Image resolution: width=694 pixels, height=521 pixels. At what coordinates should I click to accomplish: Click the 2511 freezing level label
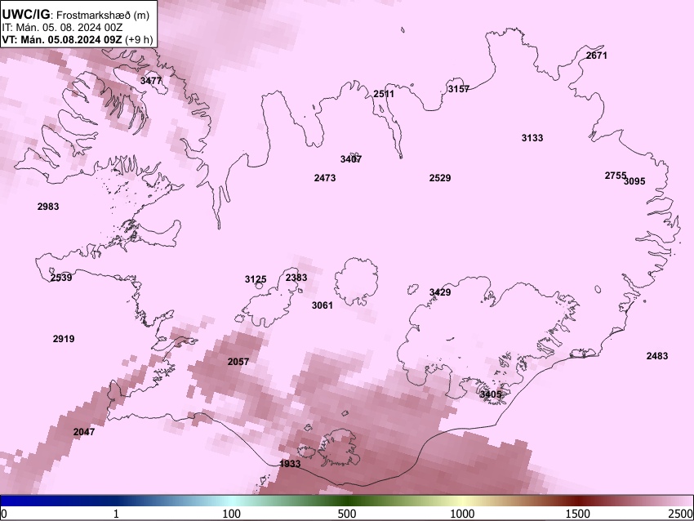pyautogui.click(x=383, y=94)
